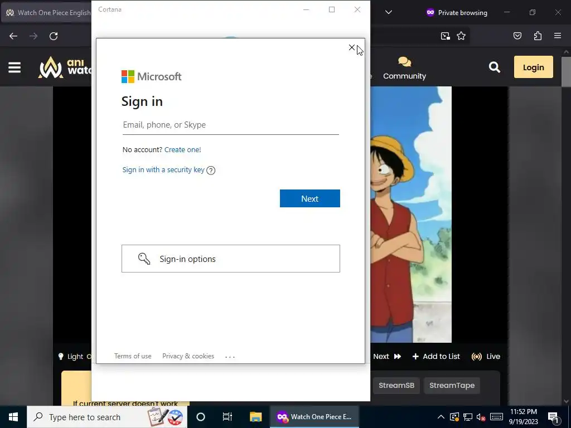This screenshot has width=571, height=428.
Task: Skip to Next episode
Action: [387, 356]
